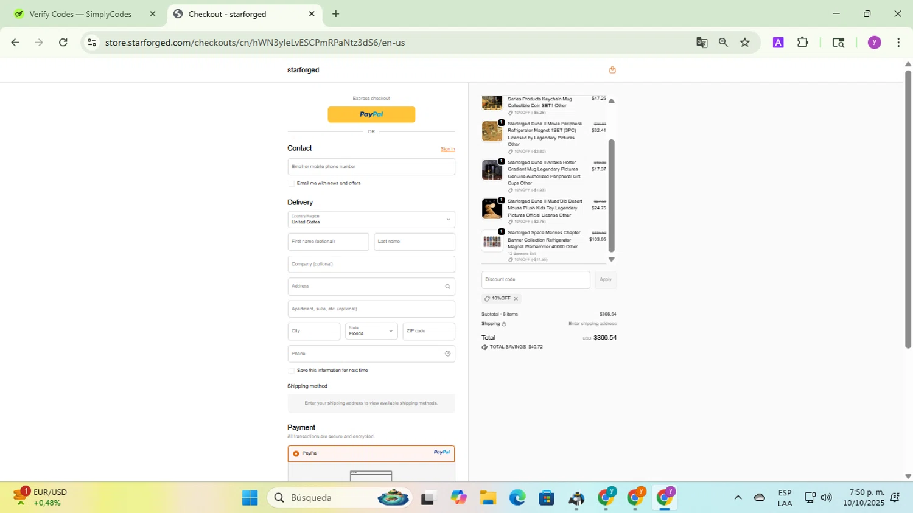Click the order list scroll-up arrow
The image size is (913, 513).
612,101
